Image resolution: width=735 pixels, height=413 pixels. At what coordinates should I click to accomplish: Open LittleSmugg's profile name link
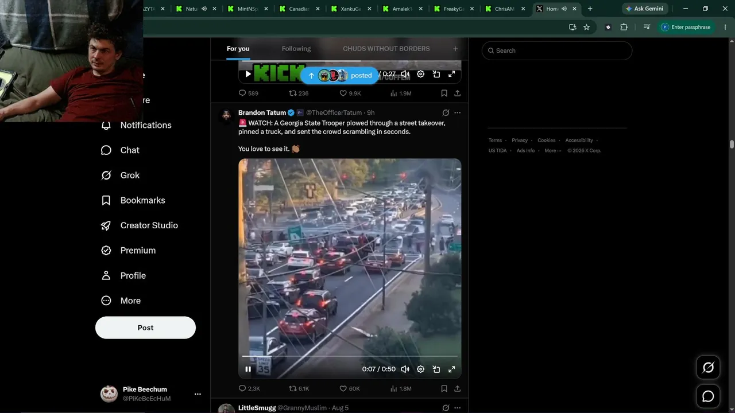257,408
